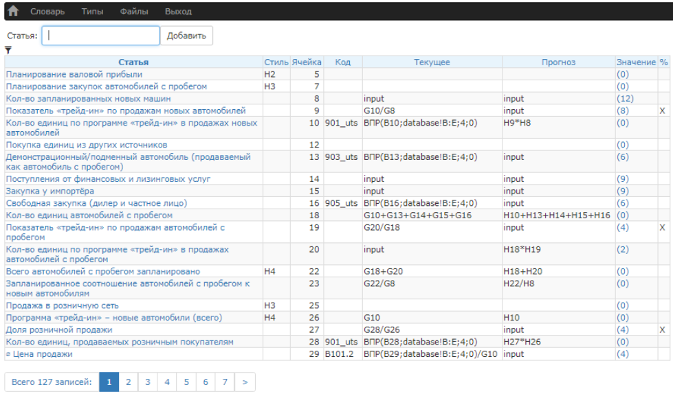Go to the Файлы section

133,12
